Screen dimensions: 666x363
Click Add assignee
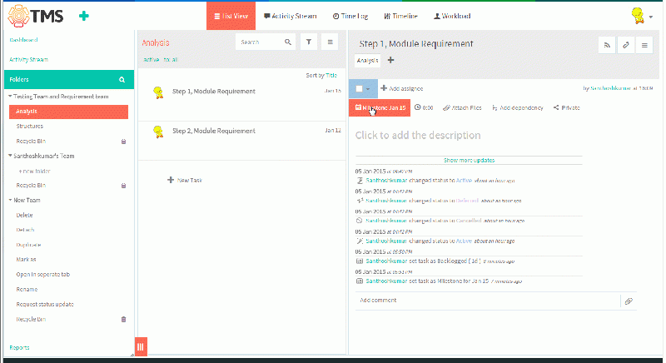(x=402, y=88)
